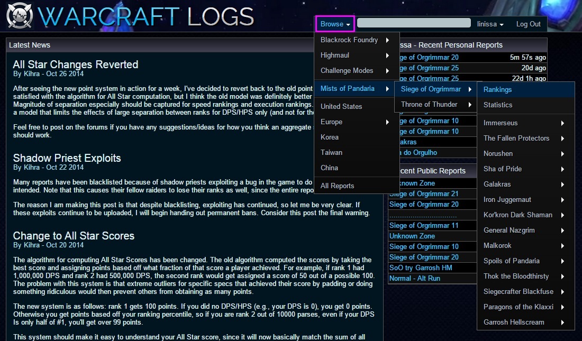Click the Log Out link
Image resolution: width=582 pixels, height=341 pixels.
coord(528,24)
